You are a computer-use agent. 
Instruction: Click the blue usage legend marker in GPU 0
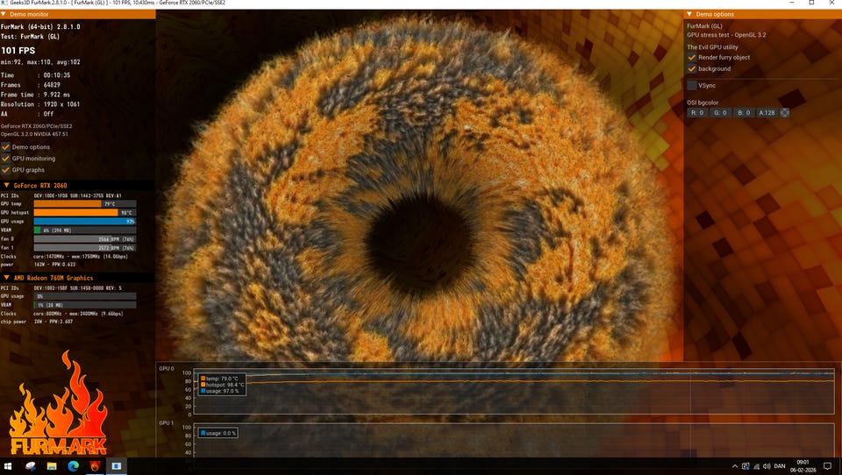point(203,391)
